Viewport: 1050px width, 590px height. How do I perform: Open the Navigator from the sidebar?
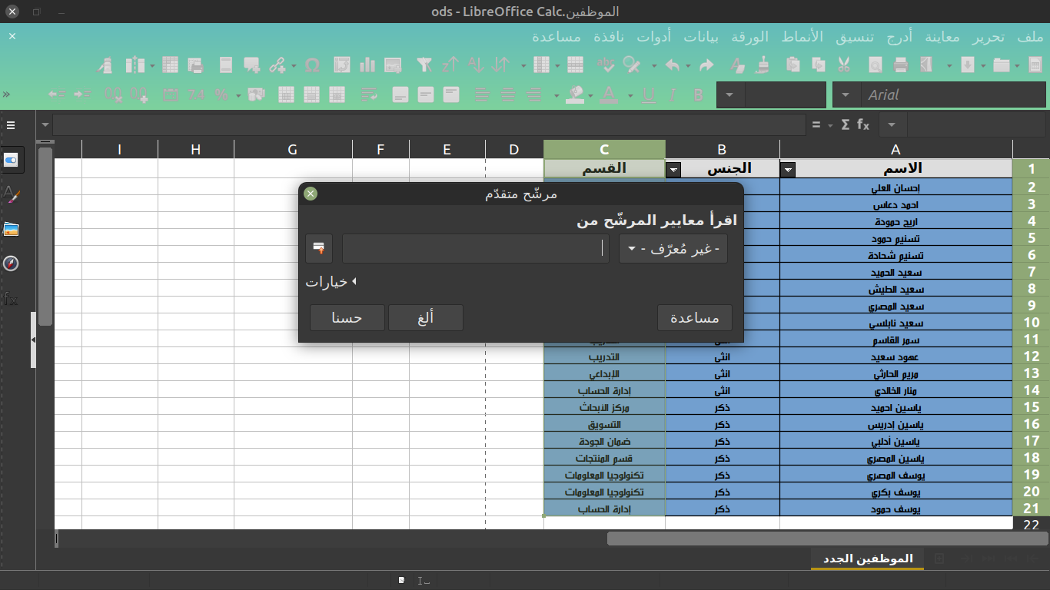(x=11, y=264)
